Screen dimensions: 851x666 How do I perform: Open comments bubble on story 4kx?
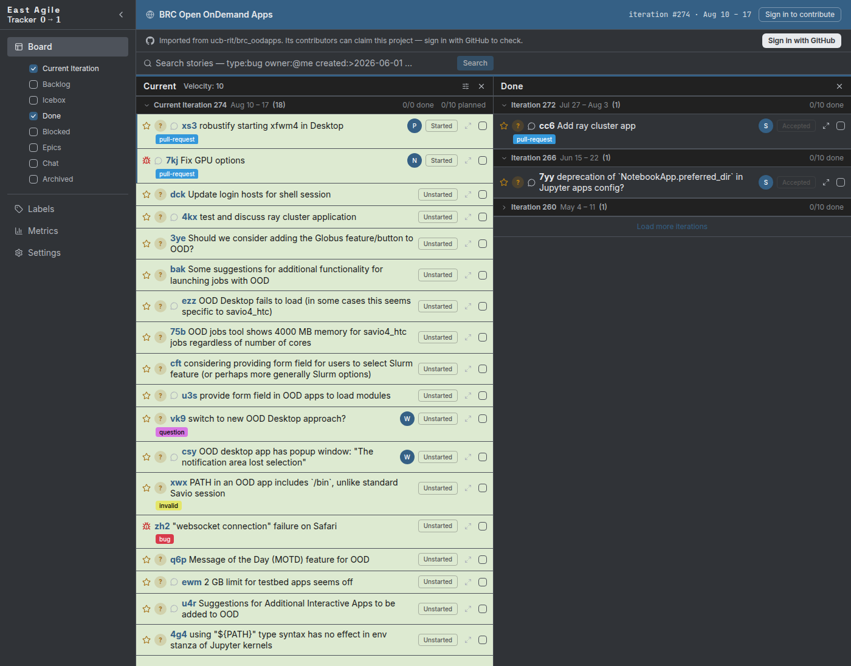point(174,217)
